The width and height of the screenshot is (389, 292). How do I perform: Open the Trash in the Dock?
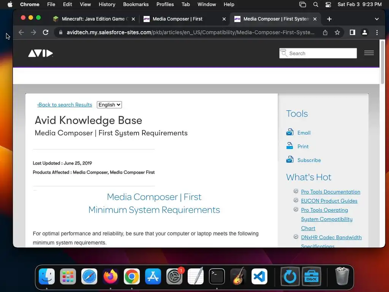(x=342, y=276)
